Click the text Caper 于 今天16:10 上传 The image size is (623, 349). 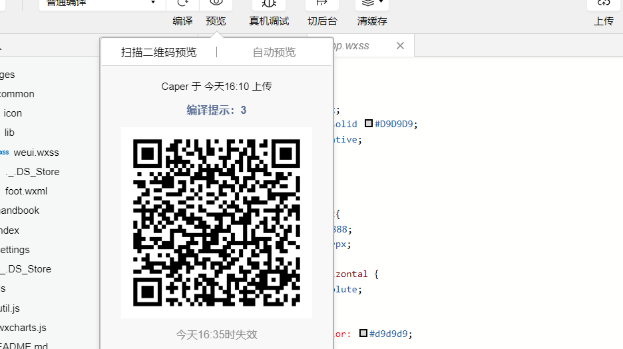(x=216, y=87)
